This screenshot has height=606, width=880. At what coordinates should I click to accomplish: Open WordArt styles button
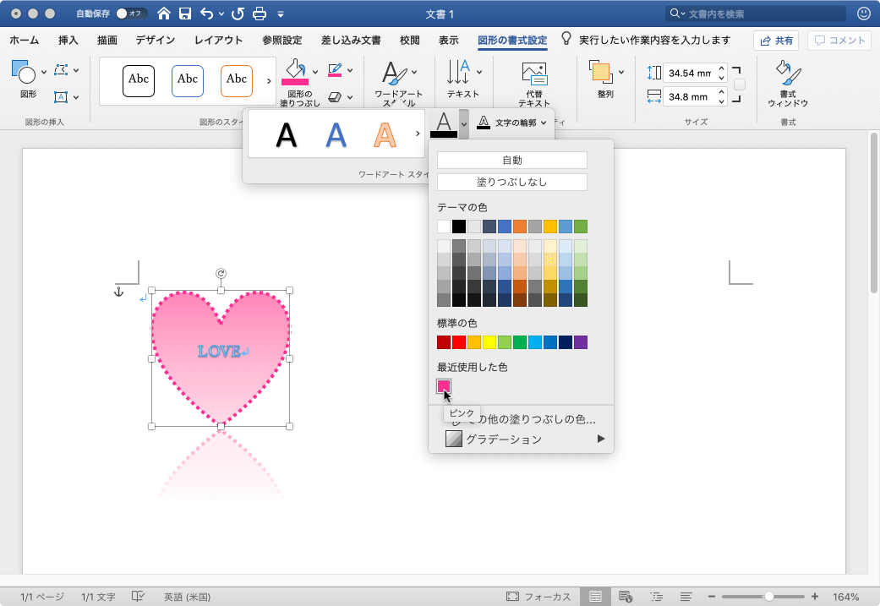394,73
